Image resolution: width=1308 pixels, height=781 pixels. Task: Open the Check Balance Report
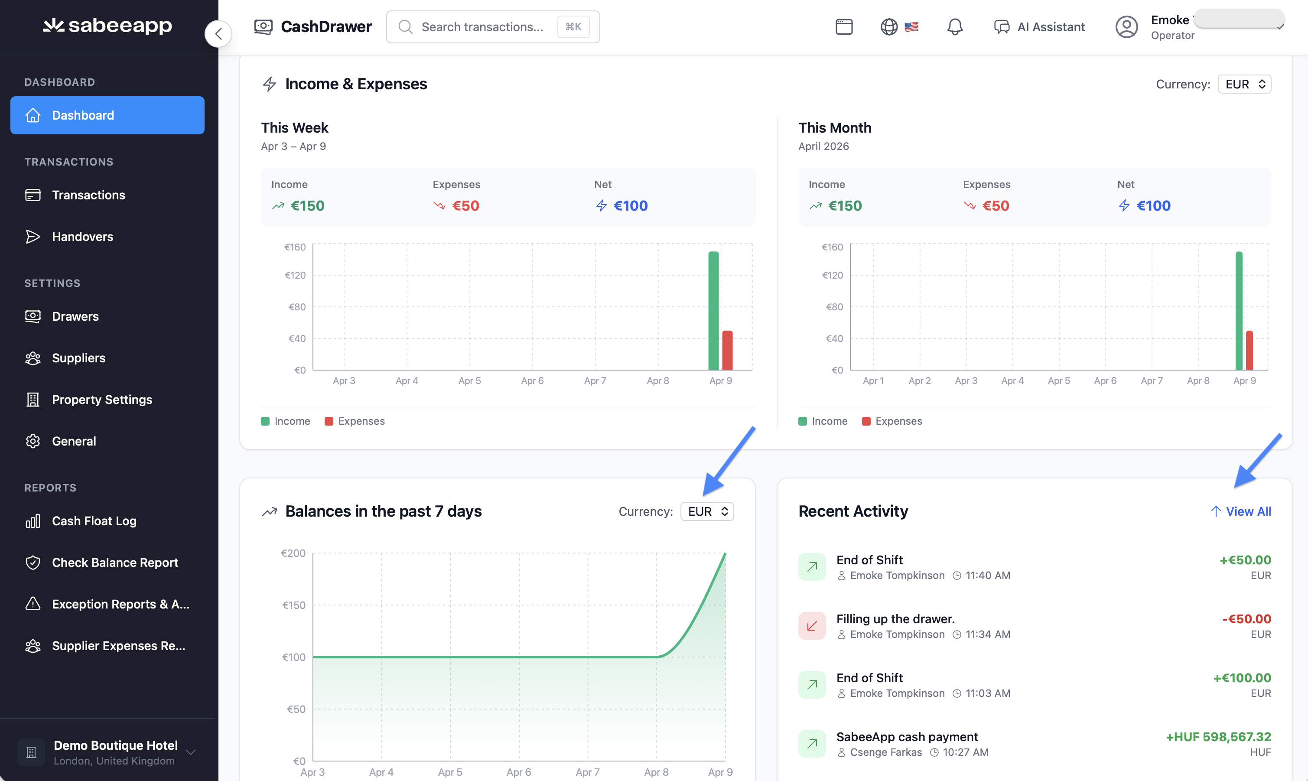click(115, 563)
